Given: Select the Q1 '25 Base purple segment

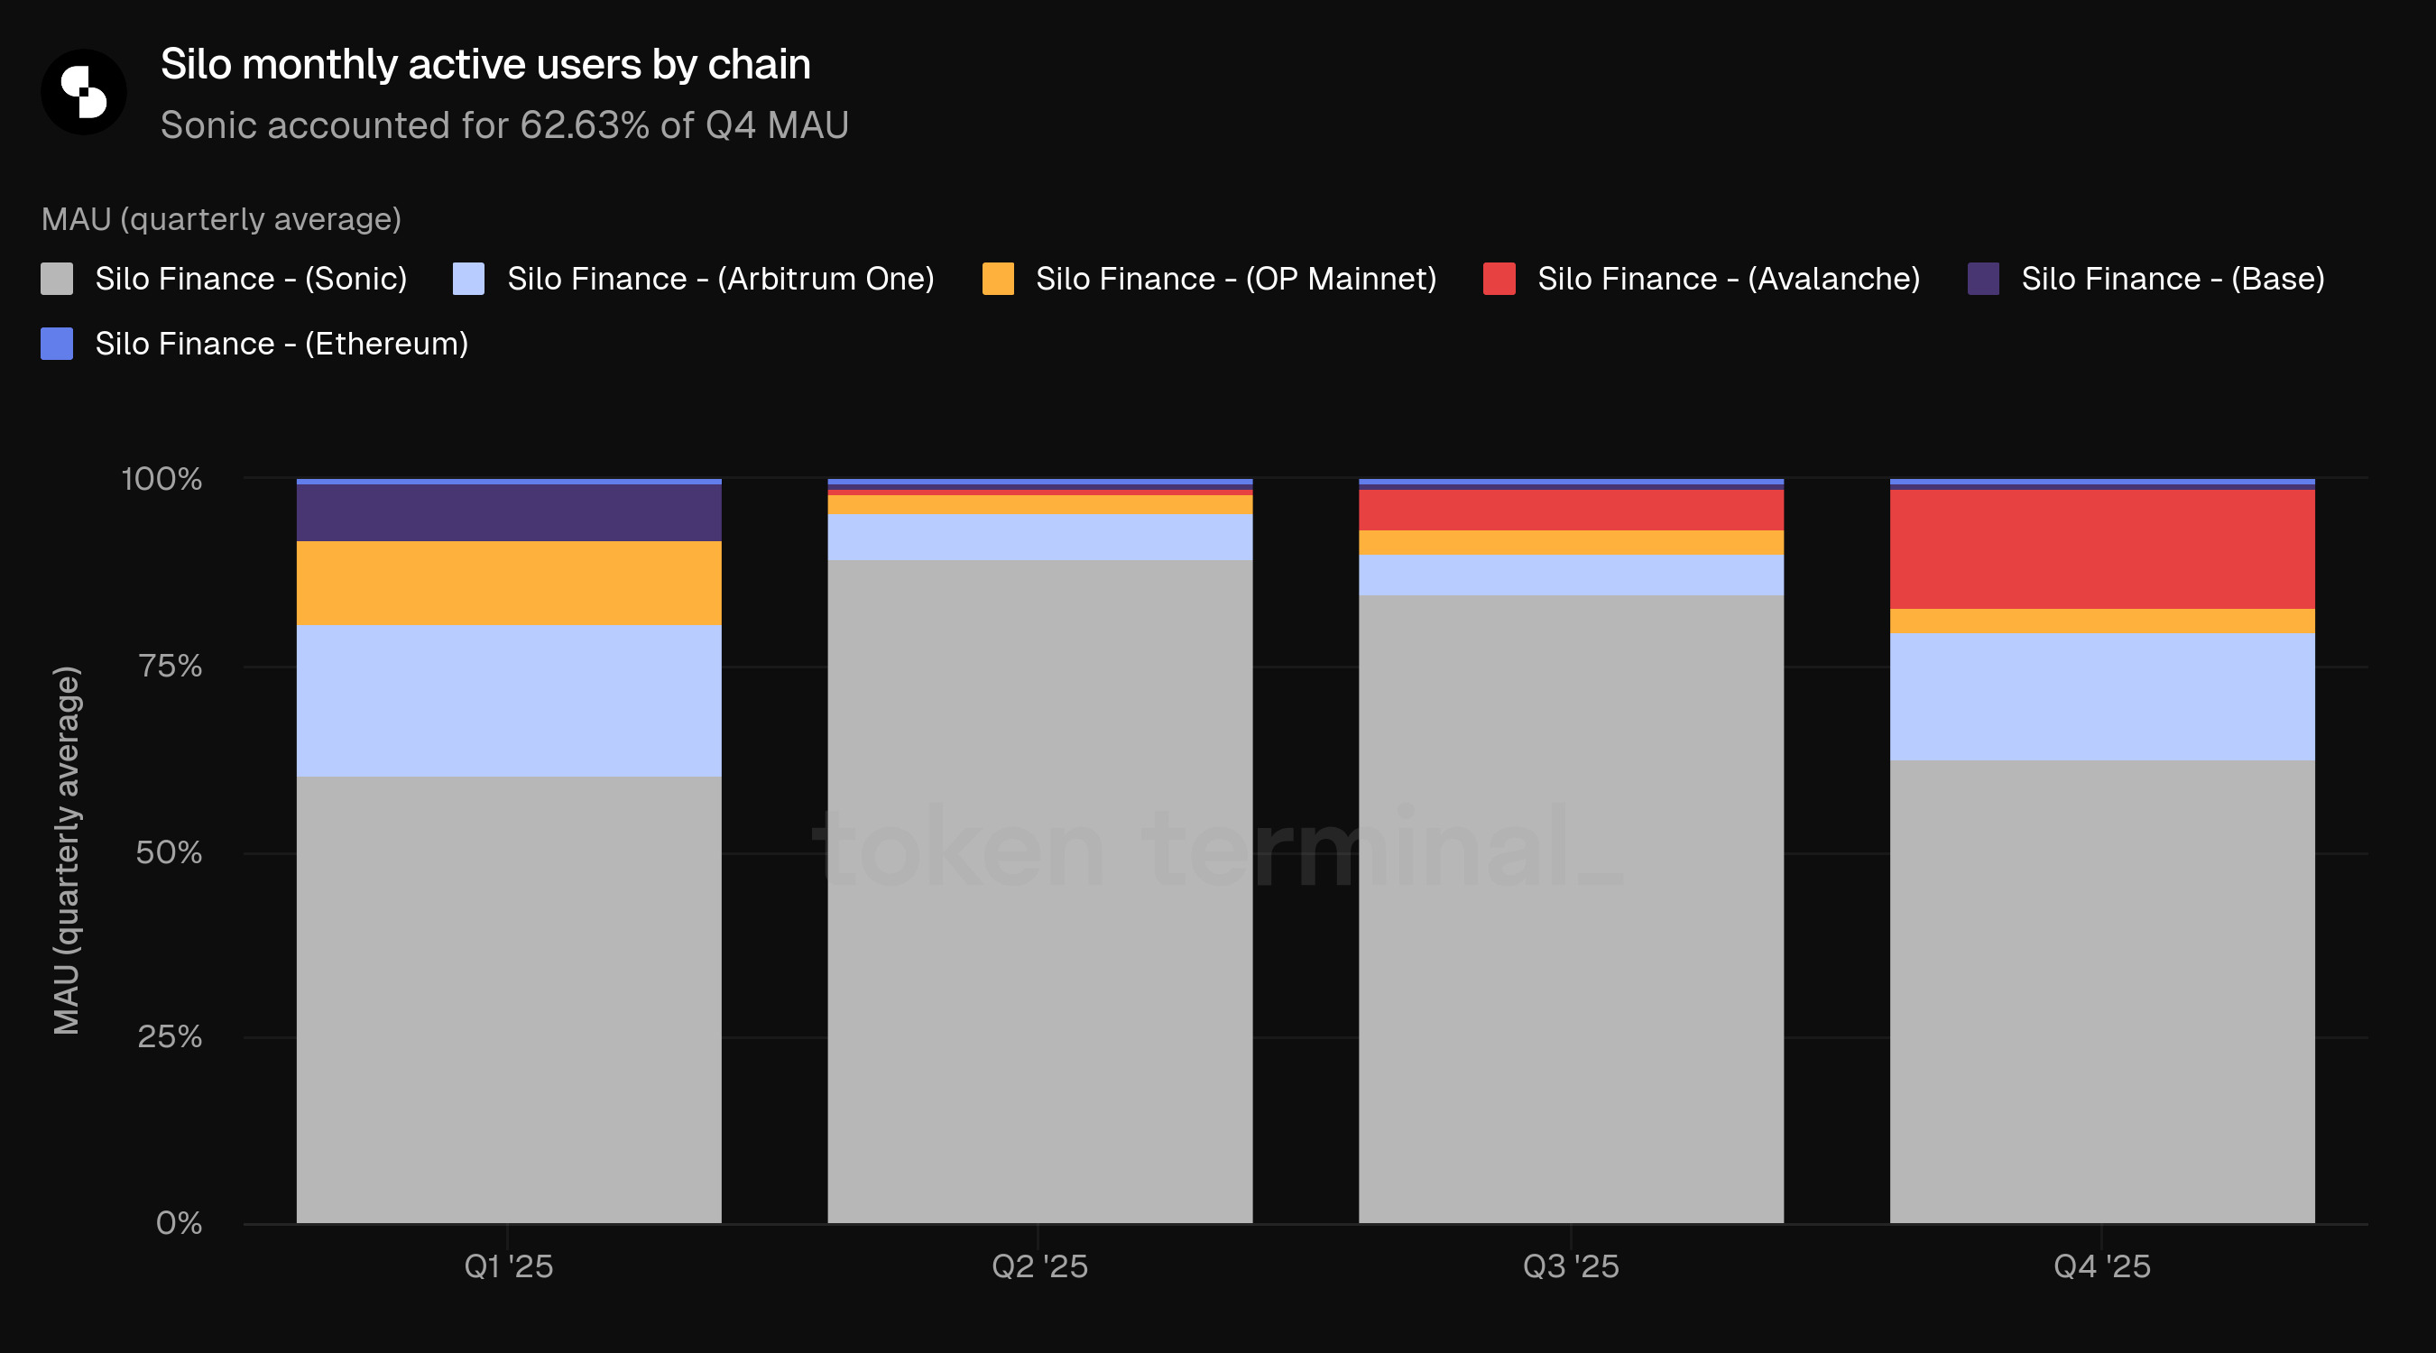Looking at the screenshot, I should (x=509, y=512).
